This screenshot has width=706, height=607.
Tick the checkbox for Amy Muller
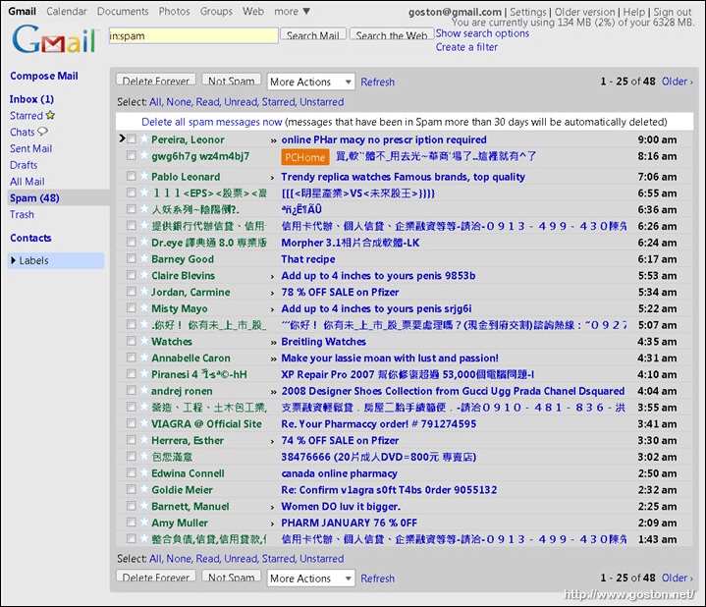[131, 523]
